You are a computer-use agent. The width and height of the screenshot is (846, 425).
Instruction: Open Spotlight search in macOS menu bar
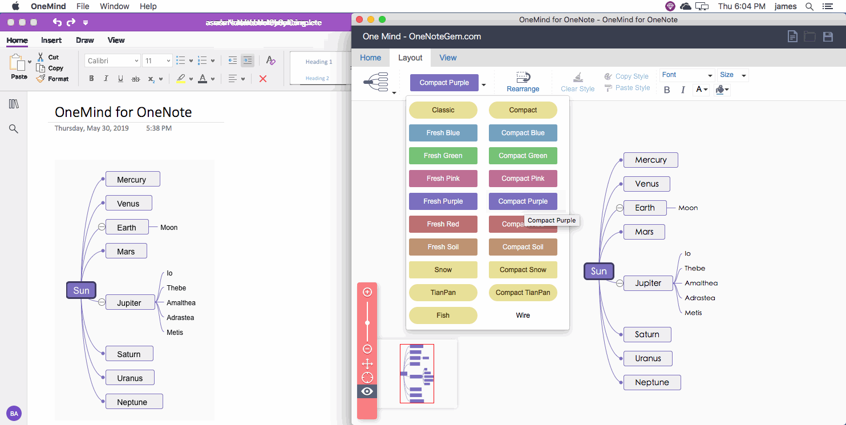[809, 6]
